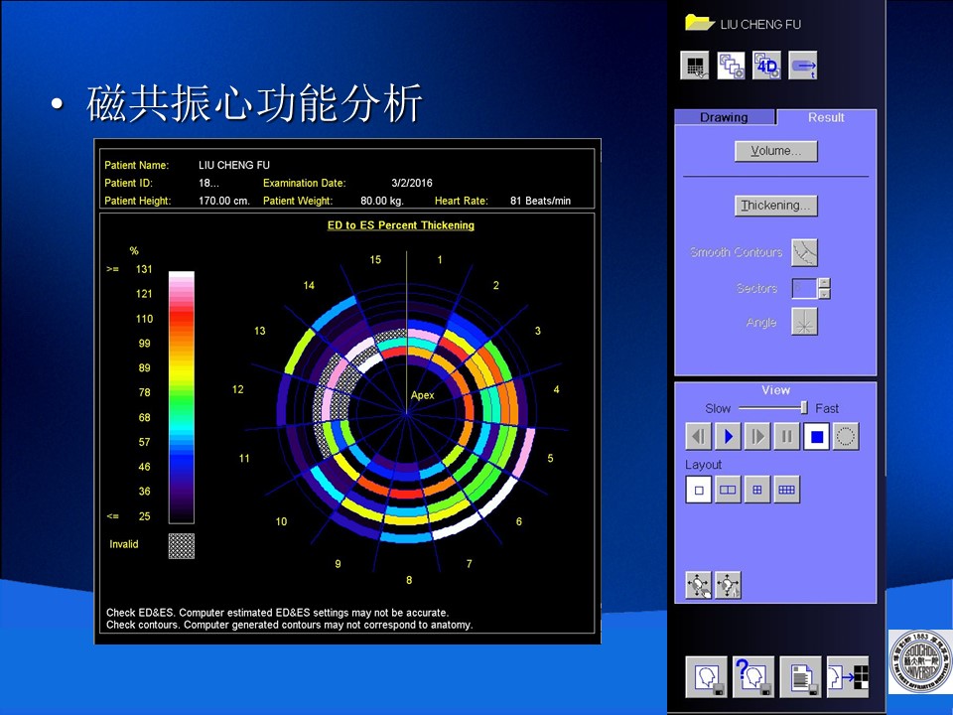Click the pan-with-cursor head view icon
This screenshot has width=953, height=715.
(728, 585)
